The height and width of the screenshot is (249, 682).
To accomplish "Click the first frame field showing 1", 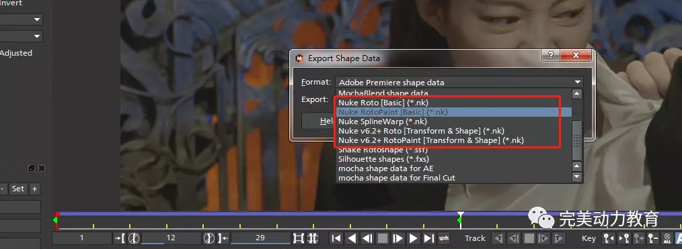I will point(82,238).
